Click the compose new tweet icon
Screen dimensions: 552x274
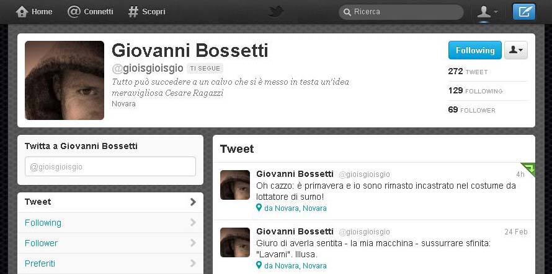click(524, 12)
